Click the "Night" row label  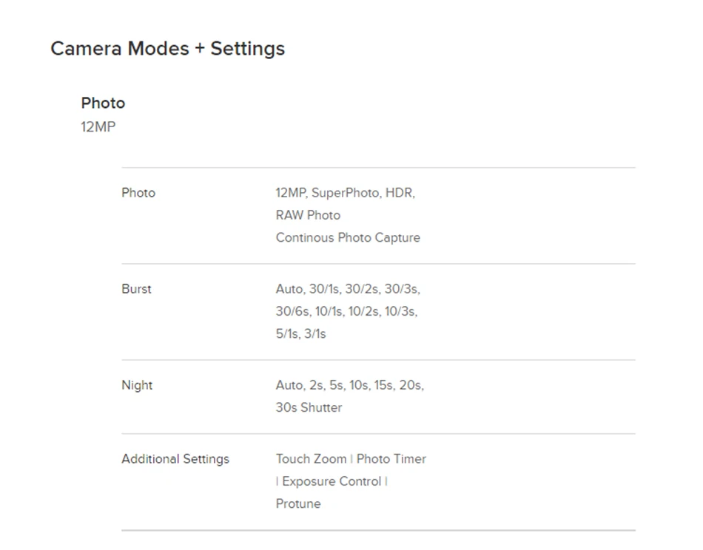(137, 385)
